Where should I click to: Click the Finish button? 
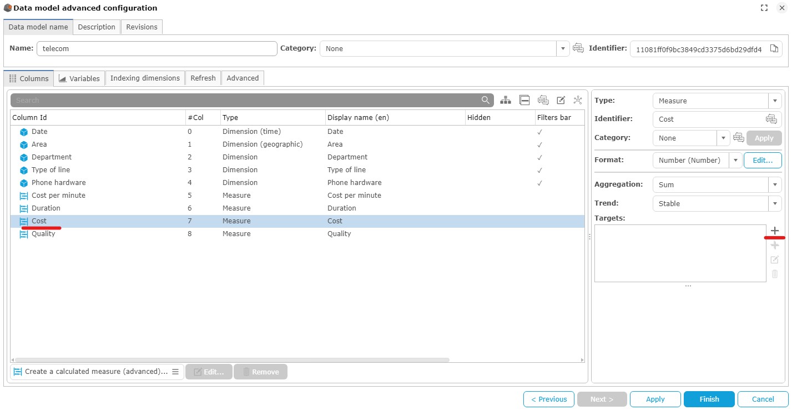[x=709, y=399]
